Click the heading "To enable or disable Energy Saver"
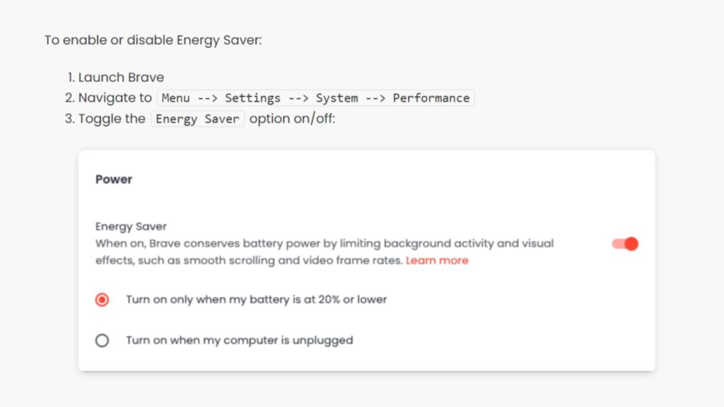The width and height of the screenshot is (724, 407). click(153, 40)
